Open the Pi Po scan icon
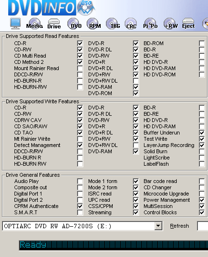This screenshot has height=257, width=208. pos(150,24)
